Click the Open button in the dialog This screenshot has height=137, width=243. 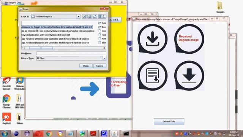tap(86, 66)
